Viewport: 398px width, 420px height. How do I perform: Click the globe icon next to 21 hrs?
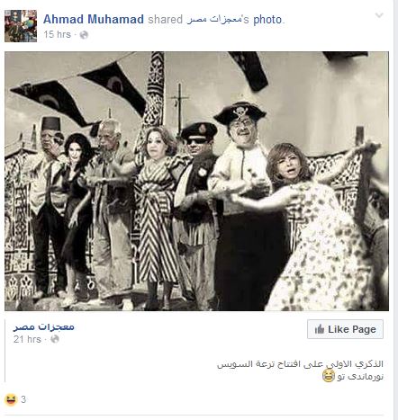tap(55, 339)
